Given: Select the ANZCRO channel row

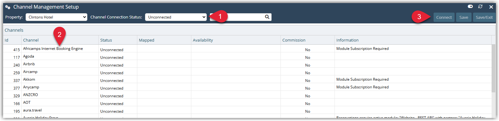Looking at the screenshot, I should [x=247, y=95].
